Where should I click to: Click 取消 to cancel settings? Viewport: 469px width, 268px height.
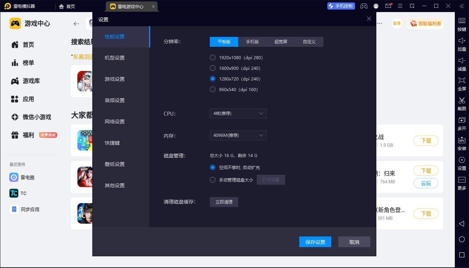(354, 242)
